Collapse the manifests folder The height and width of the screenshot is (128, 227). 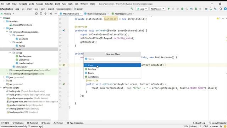[4, 21]
